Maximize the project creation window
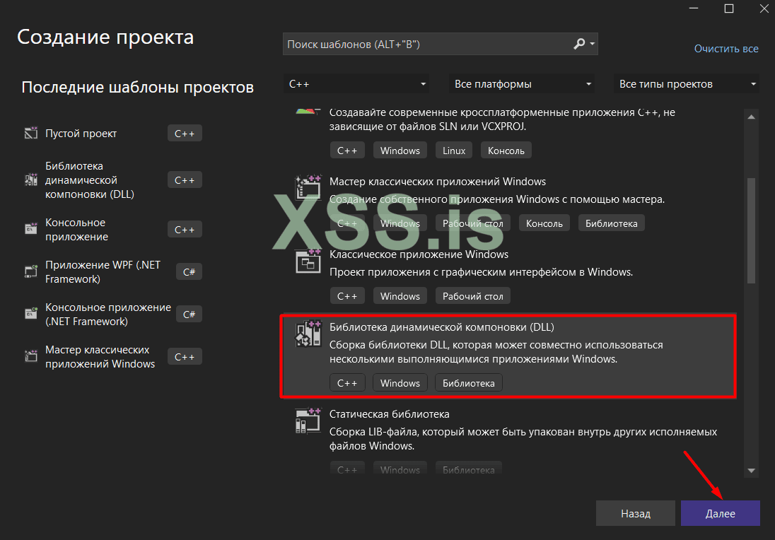The height and width of the screenshot is (540, 775). pos(728,8)
